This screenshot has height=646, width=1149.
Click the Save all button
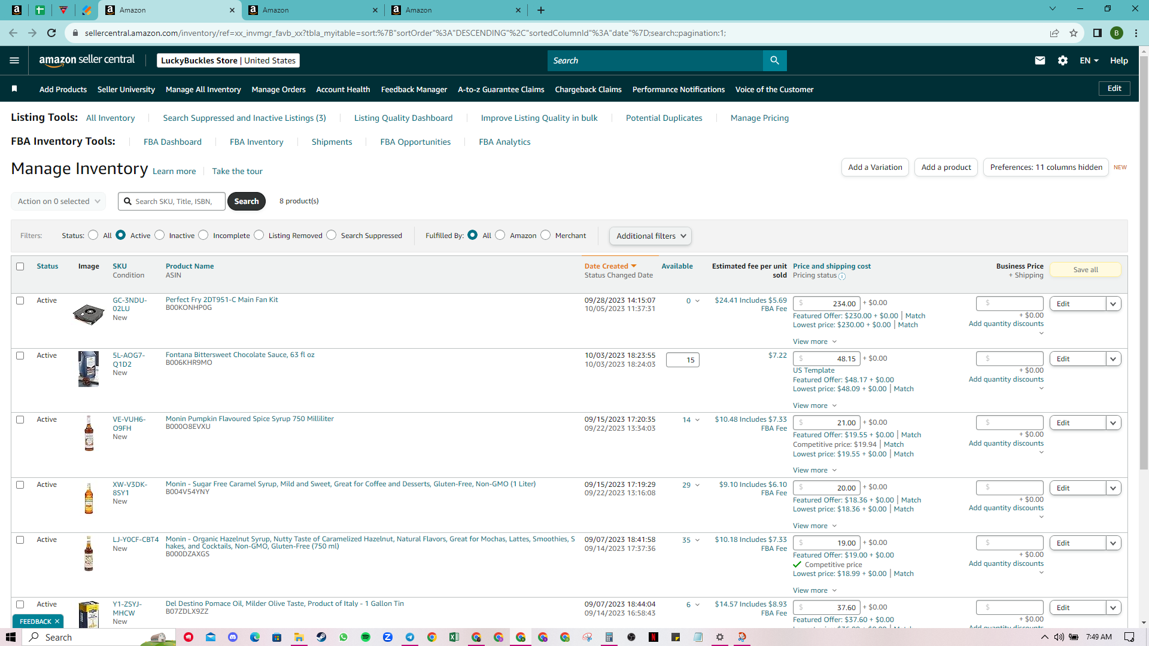[x=1086, y=270]
